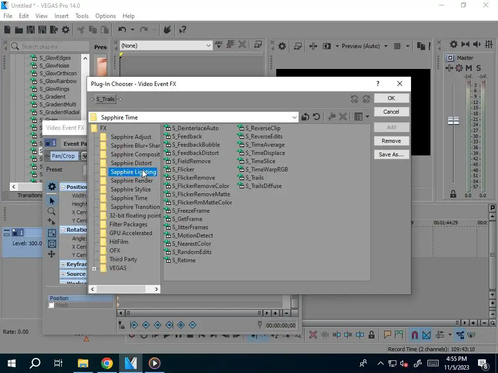Click the Open folder icon in main toolbar

[x=19, y=30]
